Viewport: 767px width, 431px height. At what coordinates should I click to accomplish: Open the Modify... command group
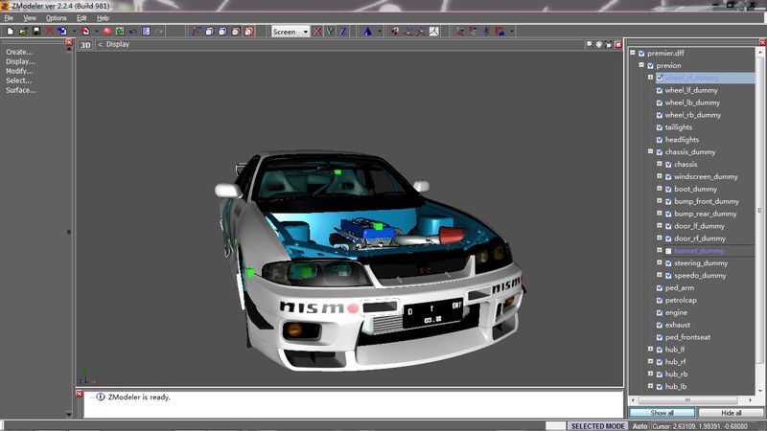click(x=19, y=71)
